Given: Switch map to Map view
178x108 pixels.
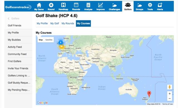Looking at the screenshot, I should (41, 40).
